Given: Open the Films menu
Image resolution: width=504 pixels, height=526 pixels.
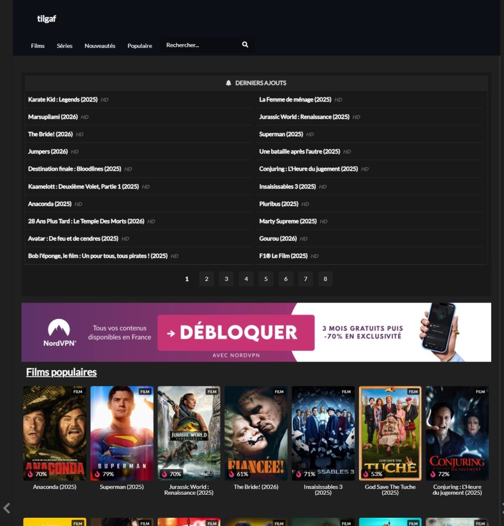Looking at the screenshot, I should click(38, 46).
